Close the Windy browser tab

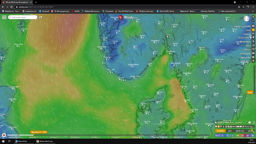point(31,2)
